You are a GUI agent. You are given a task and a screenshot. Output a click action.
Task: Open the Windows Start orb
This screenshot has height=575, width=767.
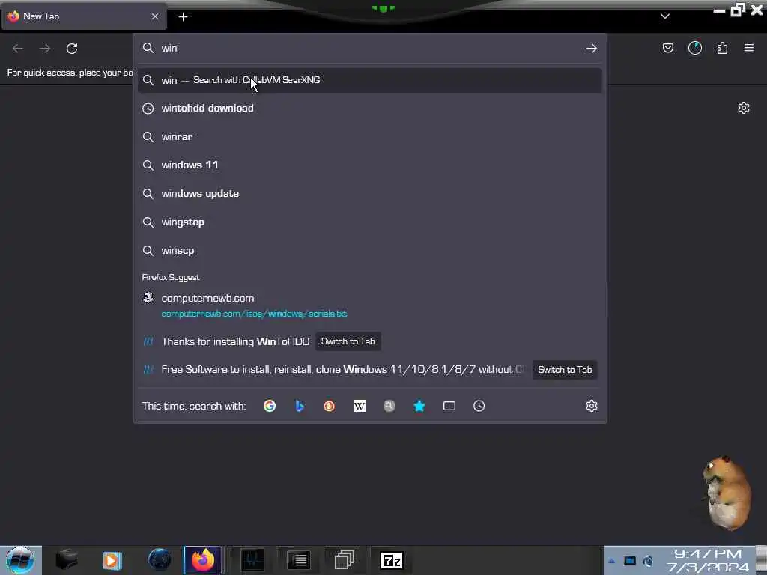point(20,560)
